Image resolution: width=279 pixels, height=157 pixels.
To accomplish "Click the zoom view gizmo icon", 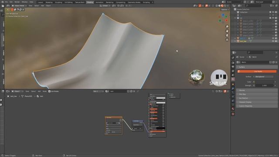I will [227, 27].
